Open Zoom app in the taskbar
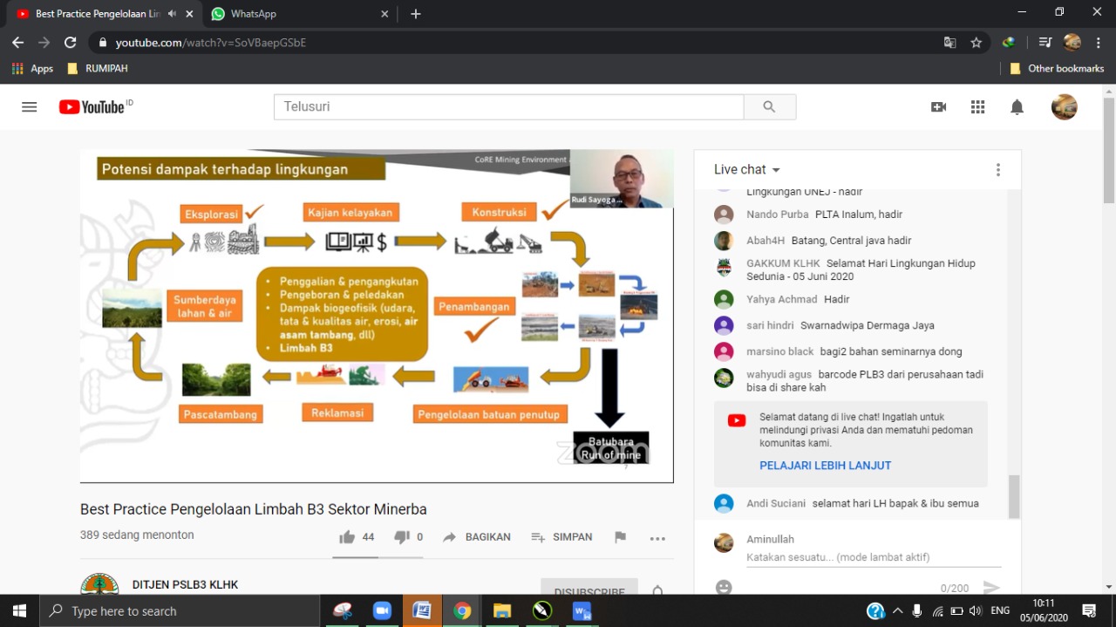 coord(382,611)
